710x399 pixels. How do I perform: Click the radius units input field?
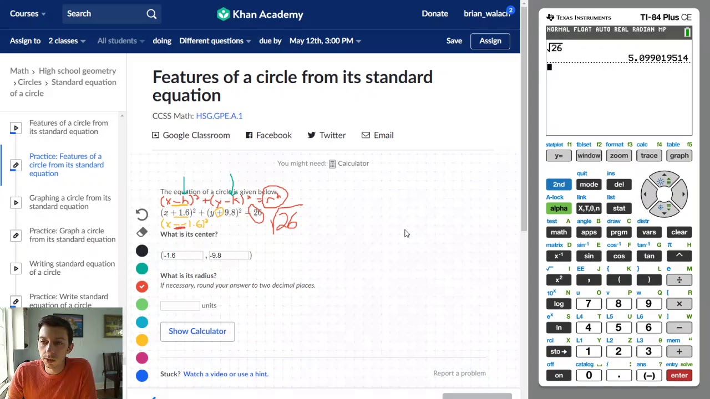pos(180,305)
